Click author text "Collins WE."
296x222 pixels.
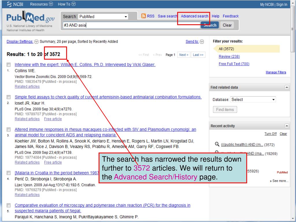click(25, 71)
